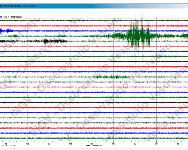This screenshot has height=150, width=188.
Task: Click the "08" minute label on the time axis
Action: [x=156, y=144]
